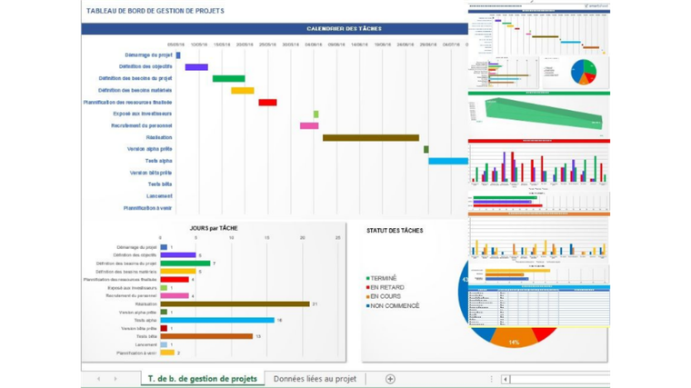Select the Tests alpha blue Gantt bar

tap(448, 161)
